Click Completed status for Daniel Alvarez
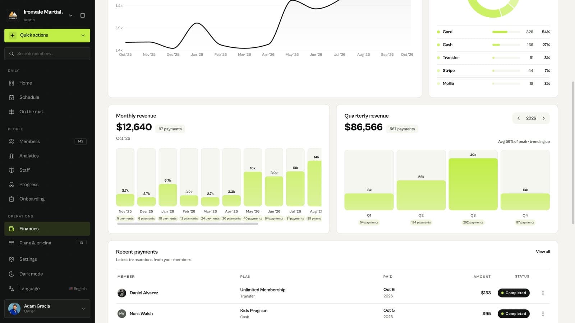 (514, 293)
